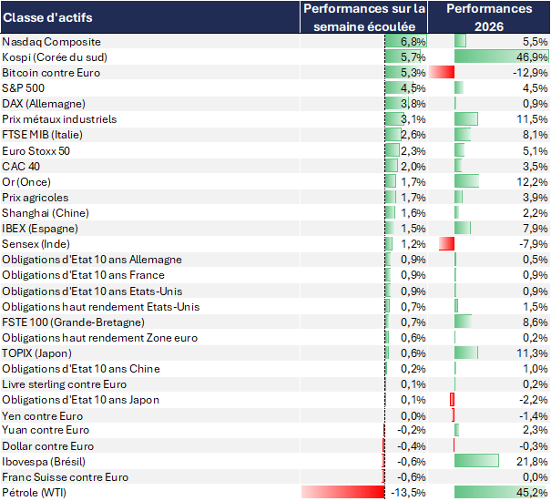Screen dimensions: 551x501
Task: Select the 'Nasdaq Composite' row label
Action: pyautogui.click(x=51, y=42)
